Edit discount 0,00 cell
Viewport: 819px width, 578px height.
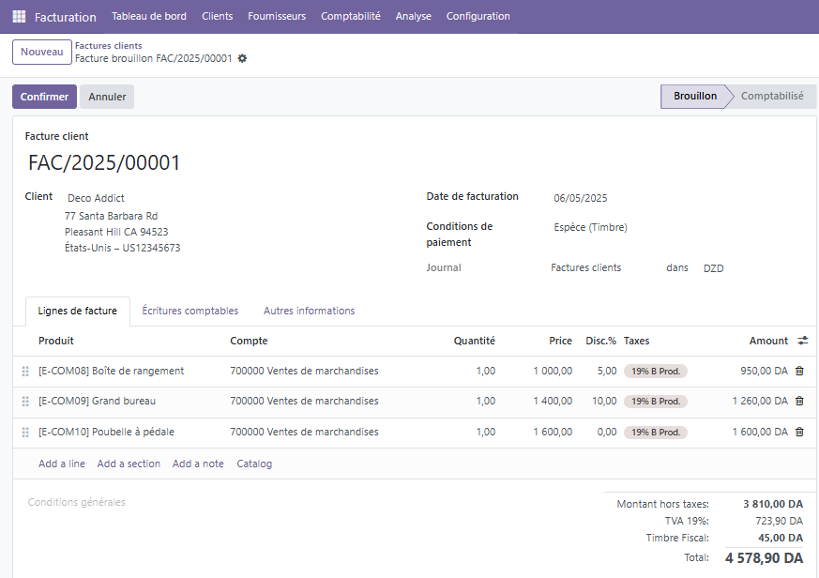tap(607, 433)
